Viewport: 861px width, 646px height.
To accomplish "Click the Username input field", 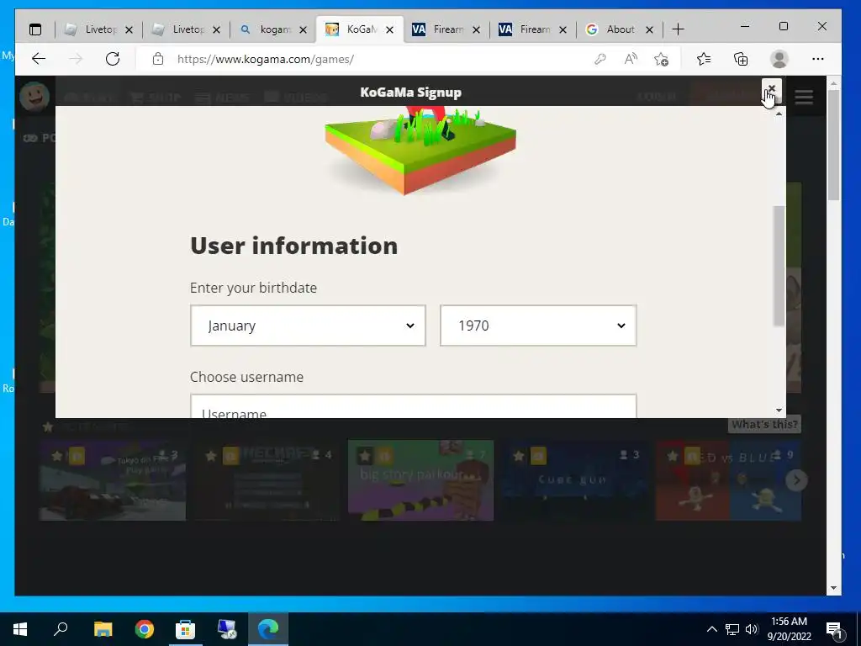I will [414, 406].
